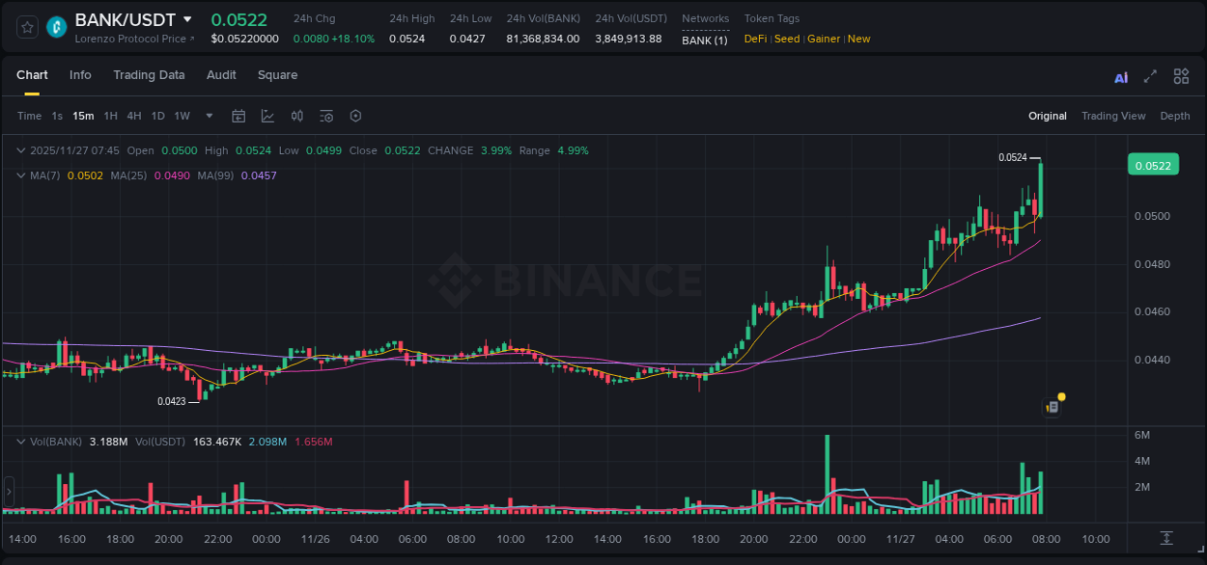Viewport: 1207px width, 565px height.
Task: Expand chart to fullscreen with arrow icon
Action: pos(1149,75)
